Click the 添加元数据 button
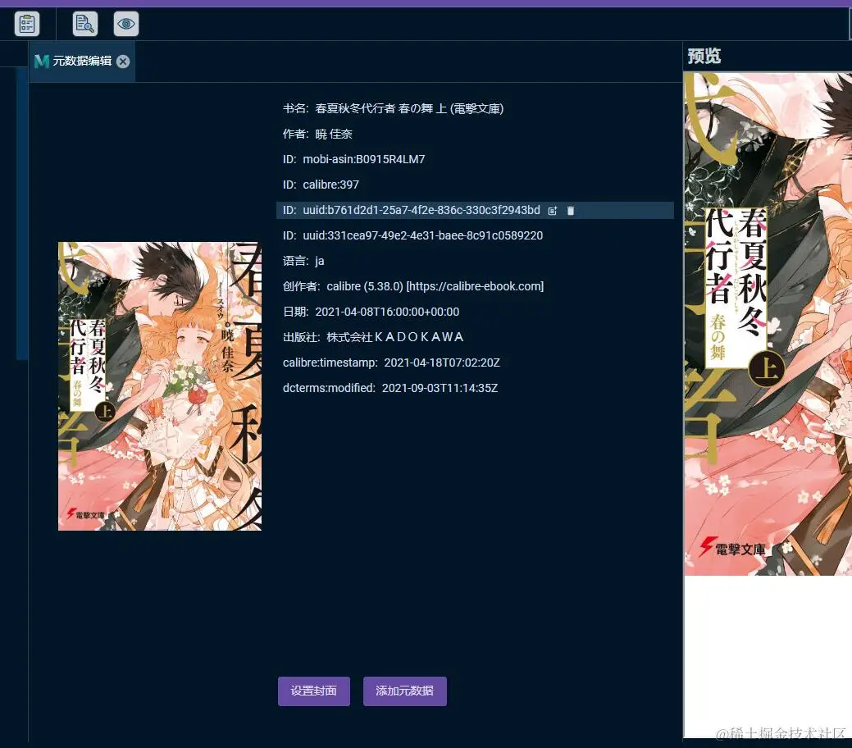This screenshot has width=852, height=748. point(405,691)
